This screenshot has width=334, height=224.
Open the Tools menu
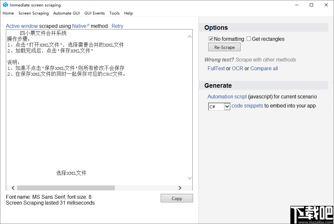[x=114, y=13]
